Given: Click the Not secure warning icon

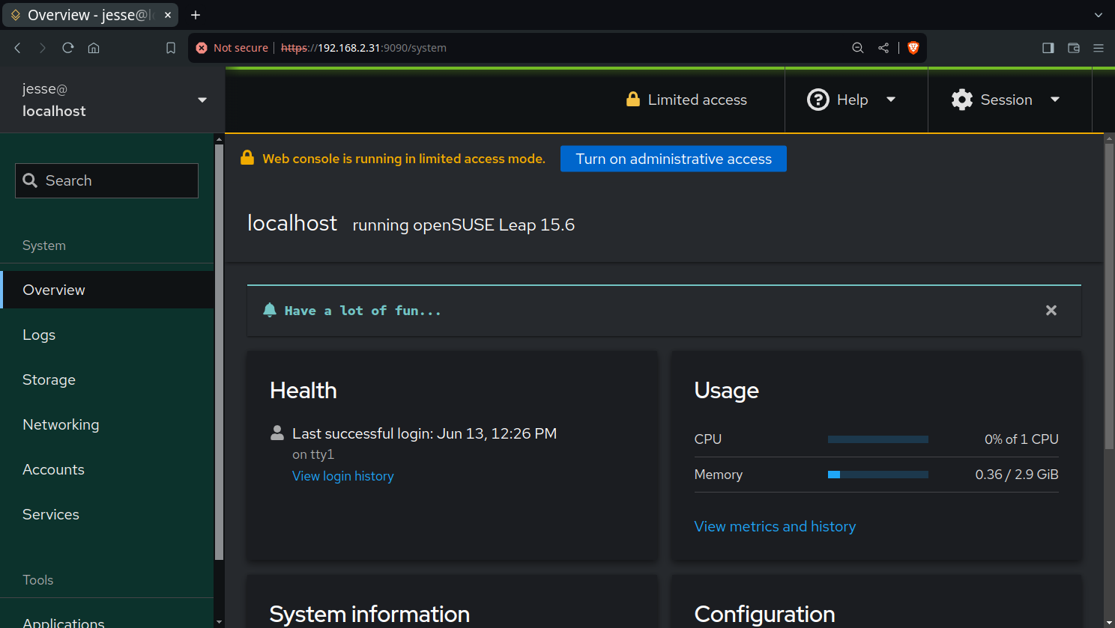Looking at the screenshot, I should [x=202, y=48].
